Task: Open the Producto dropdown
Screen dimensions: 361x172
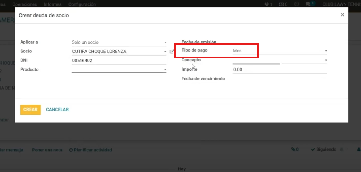Action: point(119,69)
